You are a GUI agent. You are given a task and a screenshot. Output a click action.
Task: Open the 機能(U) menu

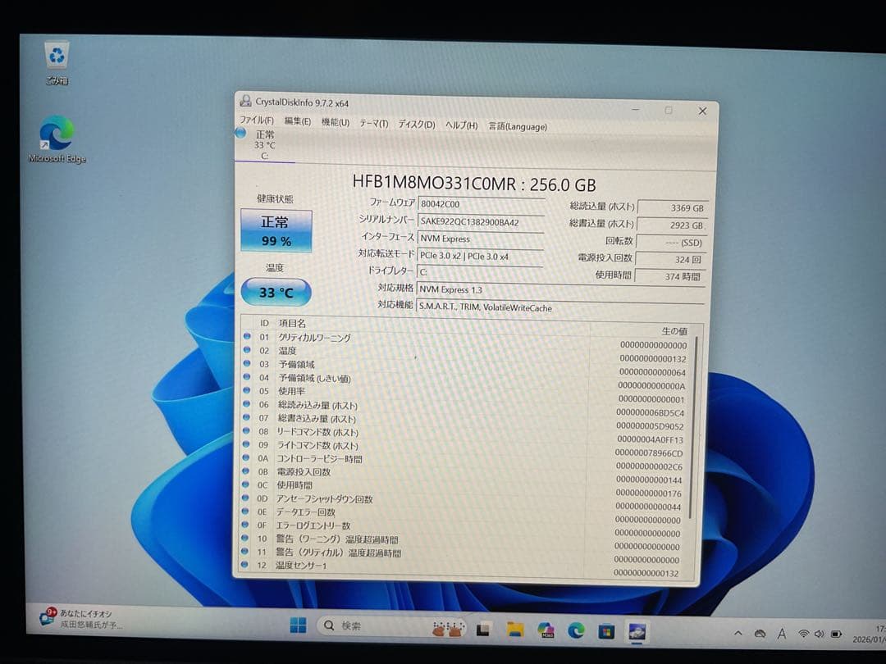click(336, 122)
